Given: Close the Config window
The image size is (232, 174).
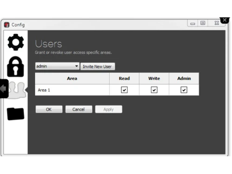Looking at the screenshot, I should click(x=217, y=23).
